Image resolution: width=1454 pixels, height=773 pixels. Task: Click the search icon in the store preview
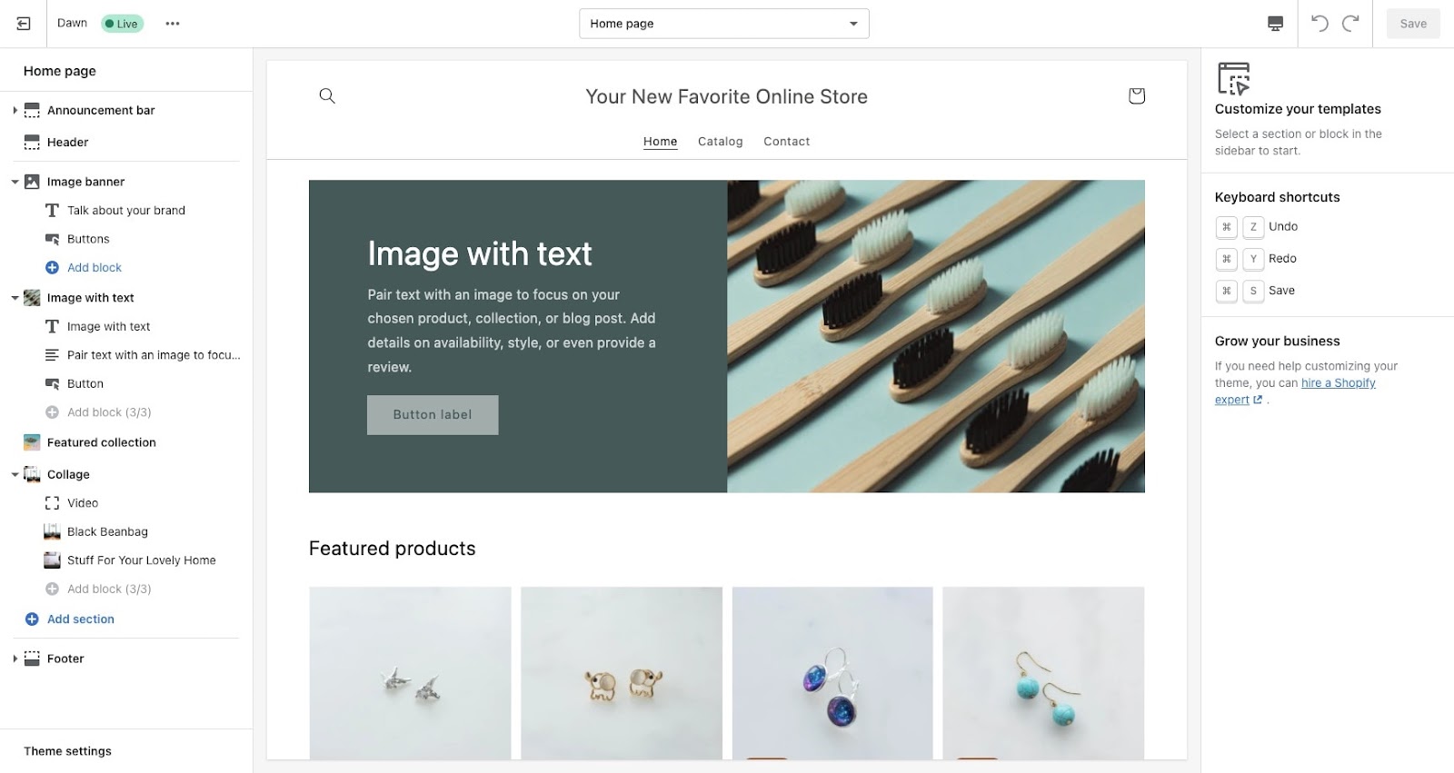[x=326, y=95]
